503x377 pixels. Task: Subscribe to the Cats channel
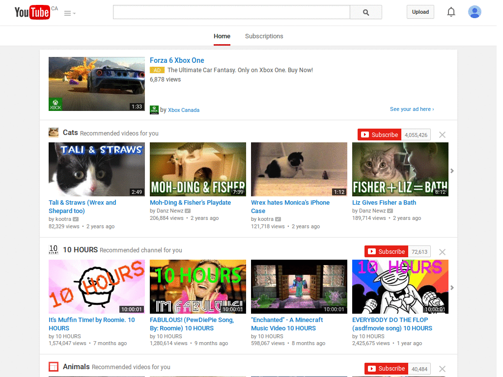(380, 135)
